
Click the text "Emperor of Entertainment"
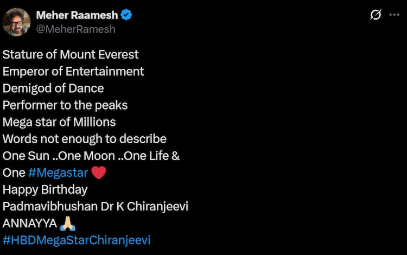click(73, 71)
